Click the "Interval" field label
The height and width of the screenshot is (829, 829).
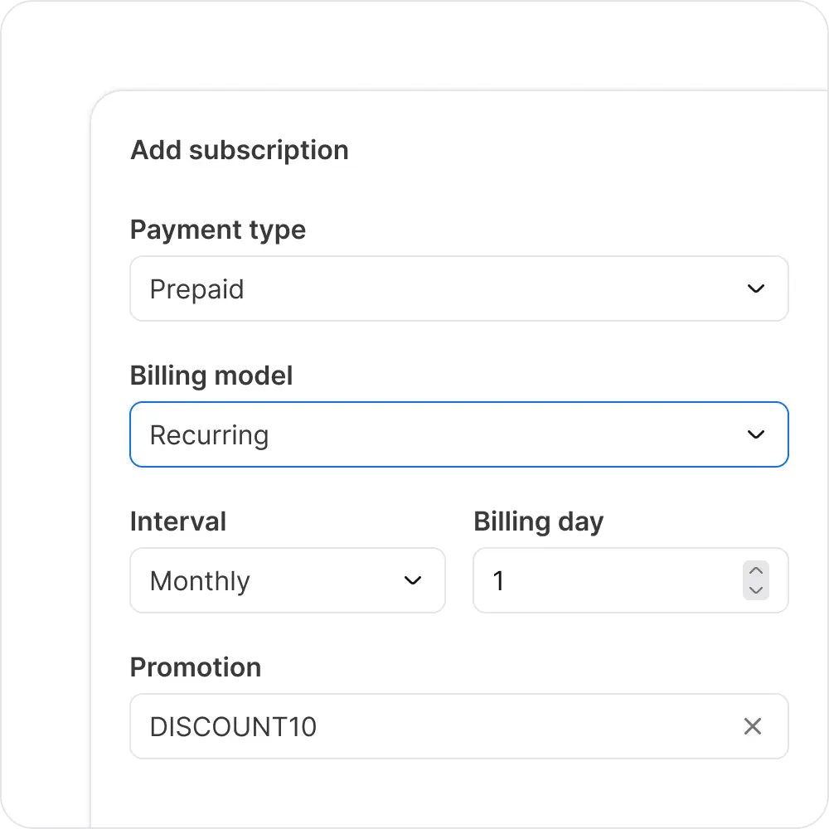178,521
